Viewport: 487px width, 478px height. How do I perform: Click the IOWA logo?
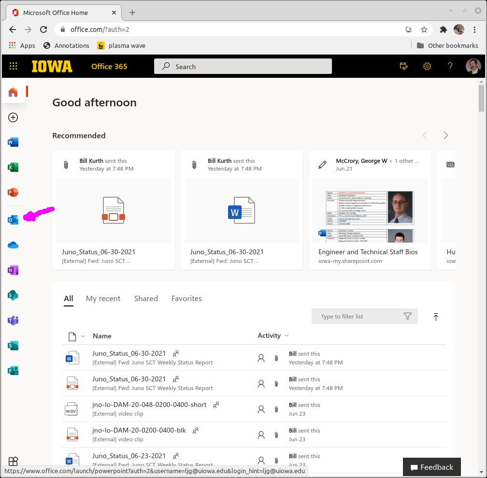click(52, 67)
